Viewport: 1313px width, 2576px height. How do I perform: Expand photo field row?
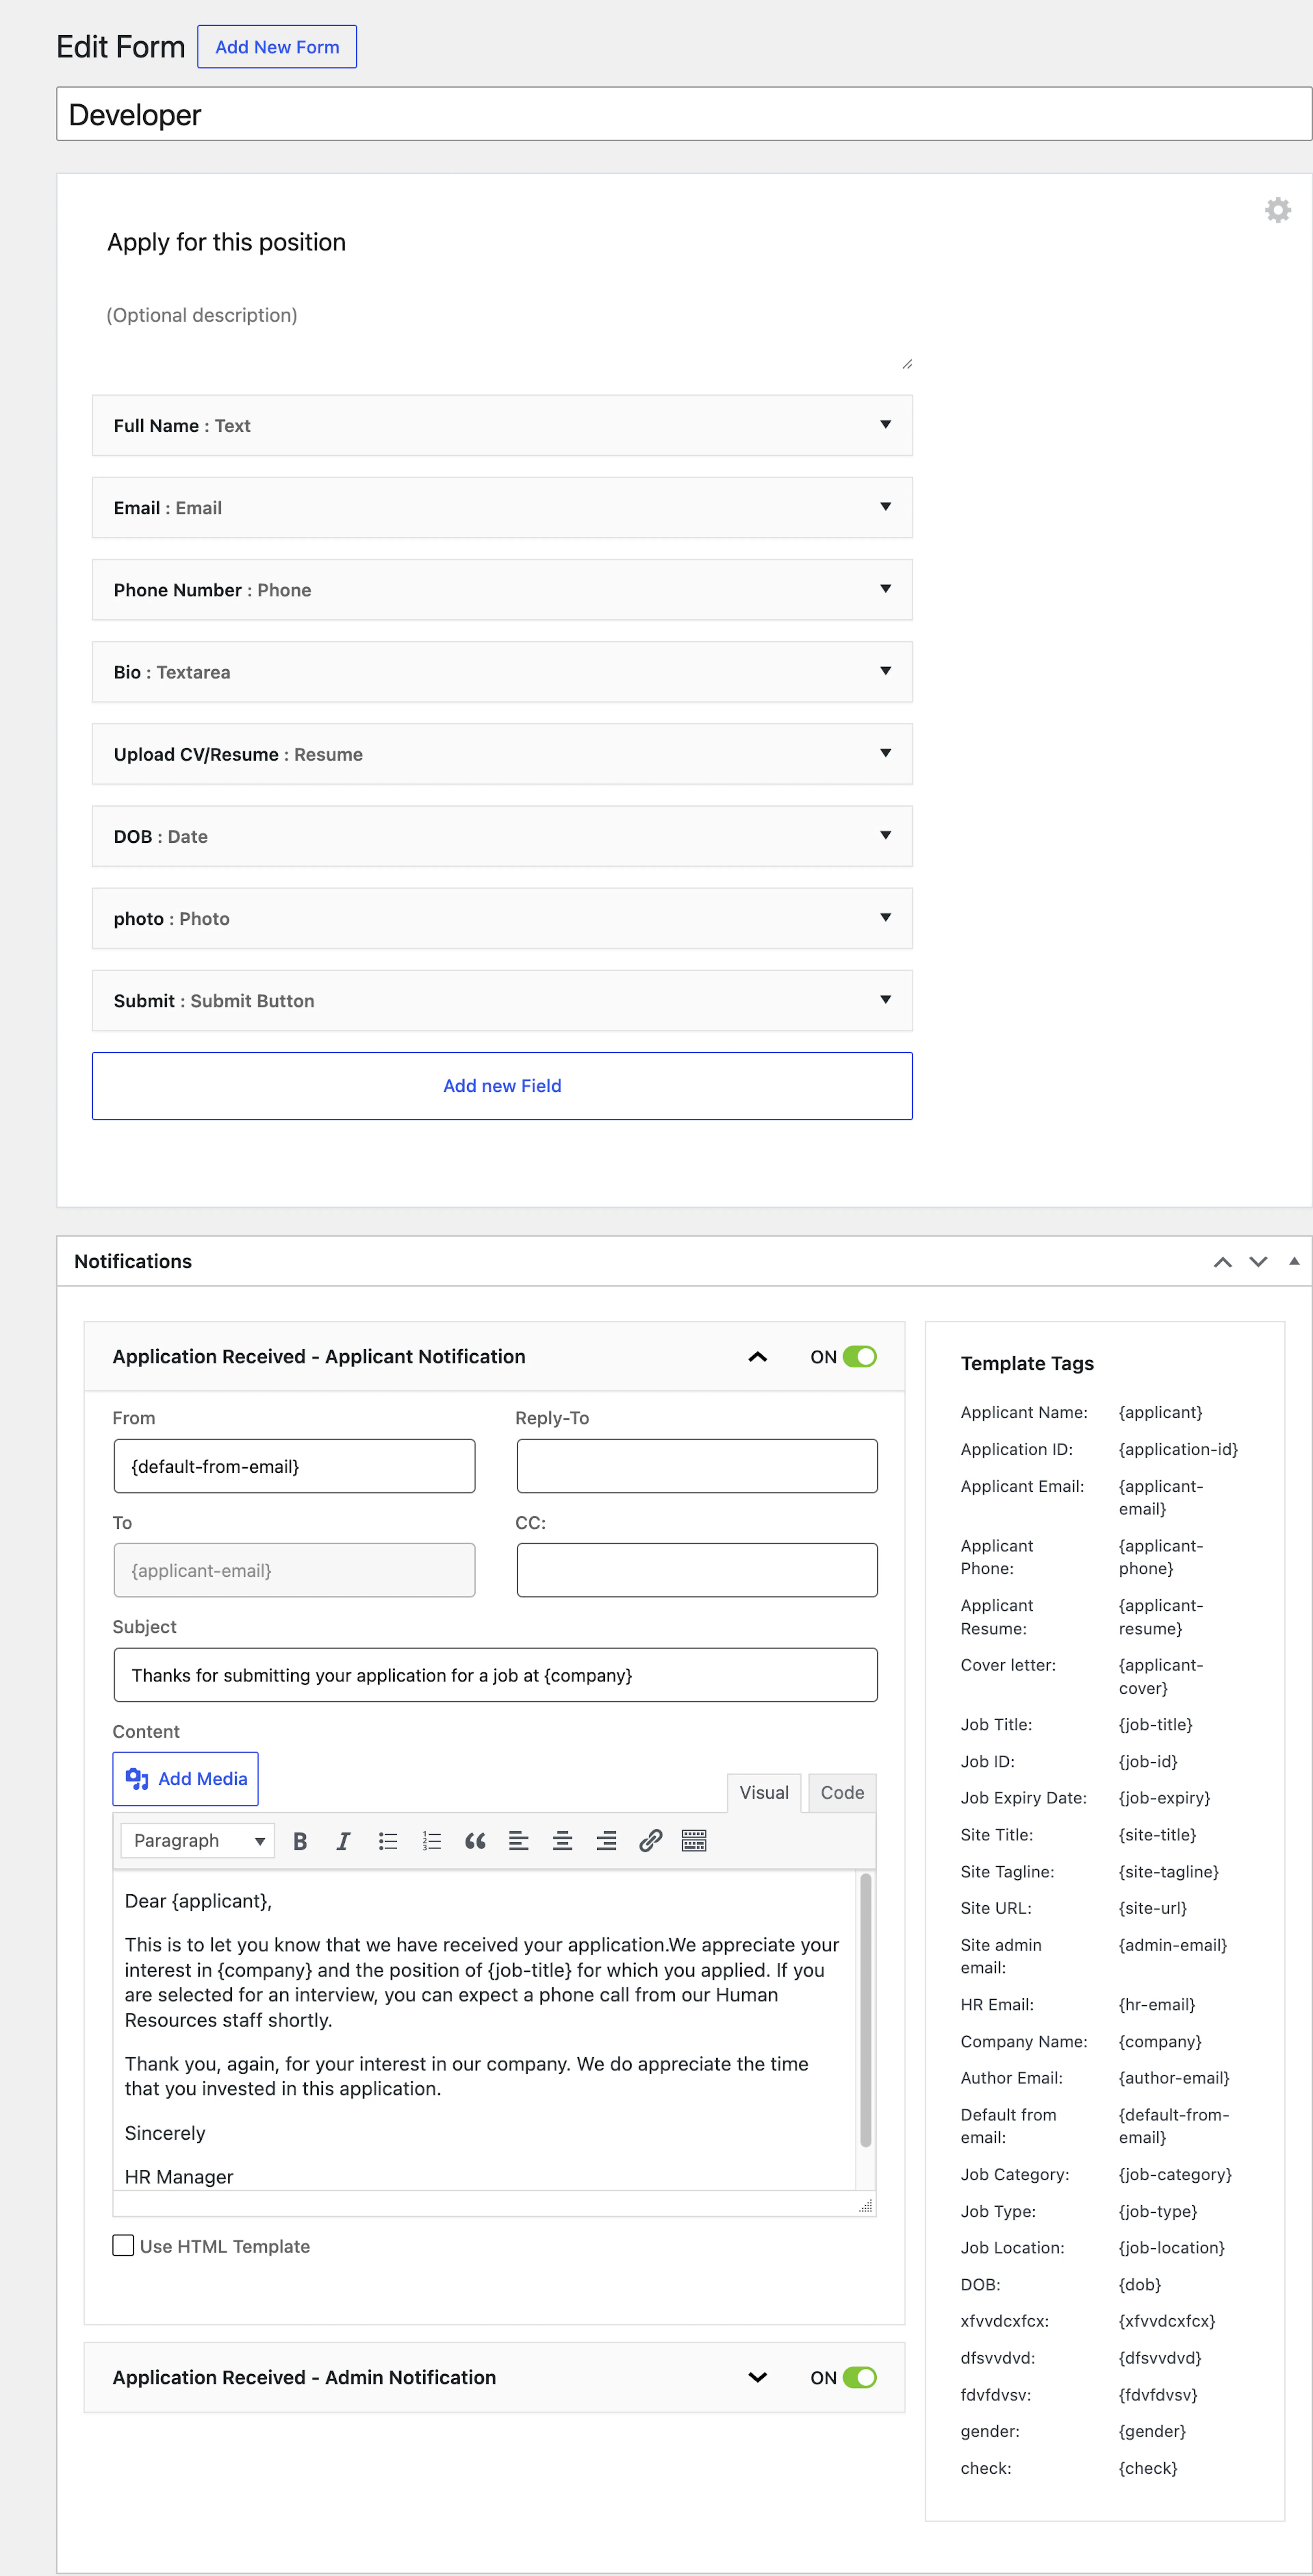502,918
